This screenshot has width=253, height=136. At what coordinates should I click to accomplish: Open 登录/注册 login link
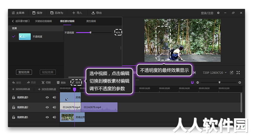point(207,13)
